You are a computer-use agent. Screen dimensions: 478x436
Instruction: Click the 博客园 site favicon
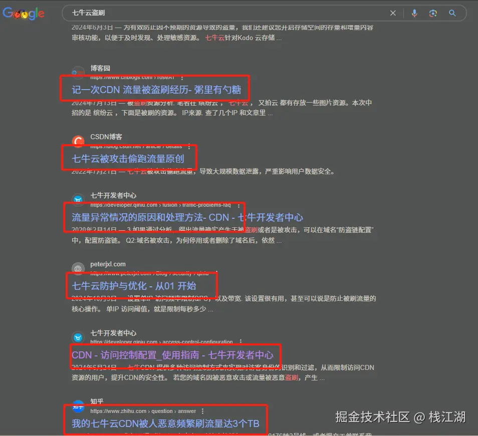78,72
